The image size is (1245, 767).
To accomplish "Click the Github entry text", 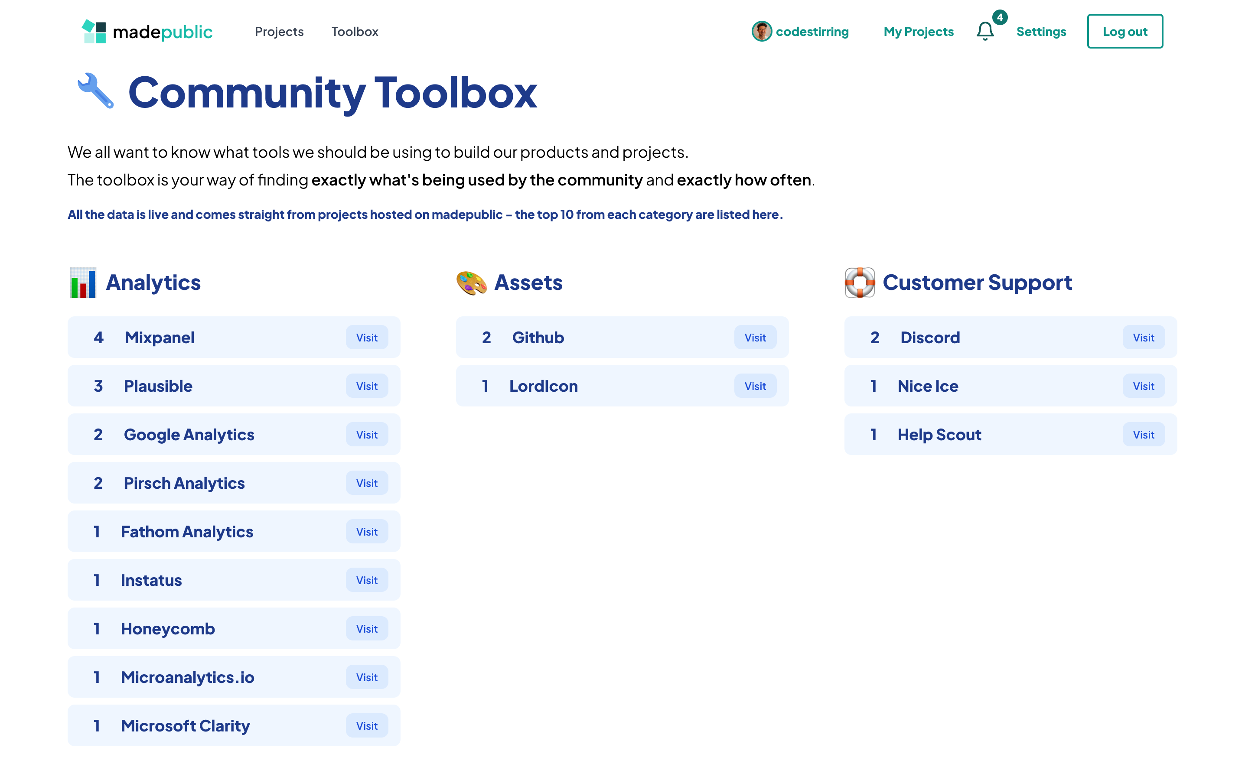I will pyautogui.click(x=538, y=337).
